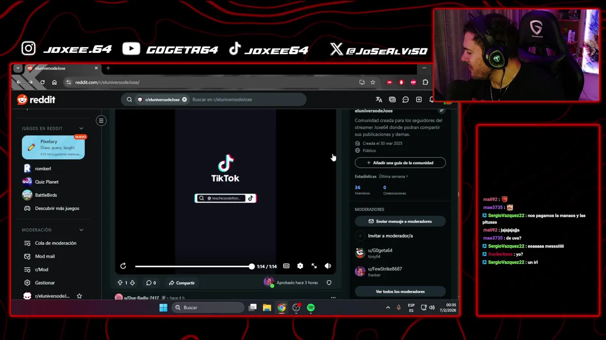This screenshot has width=606, height=340.
Task: Go to browser home page
Action: click(54, 82)
